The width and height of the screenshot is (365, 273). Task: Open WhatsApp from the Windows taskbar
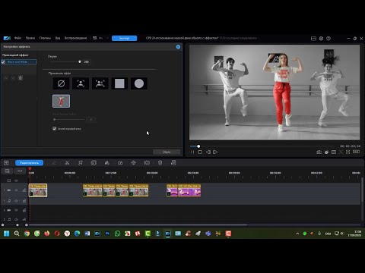117,234
